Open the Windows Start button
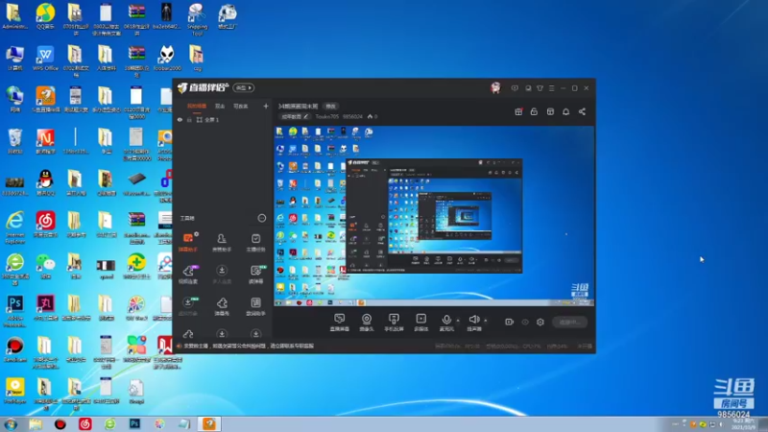 [x=11, y=423]
